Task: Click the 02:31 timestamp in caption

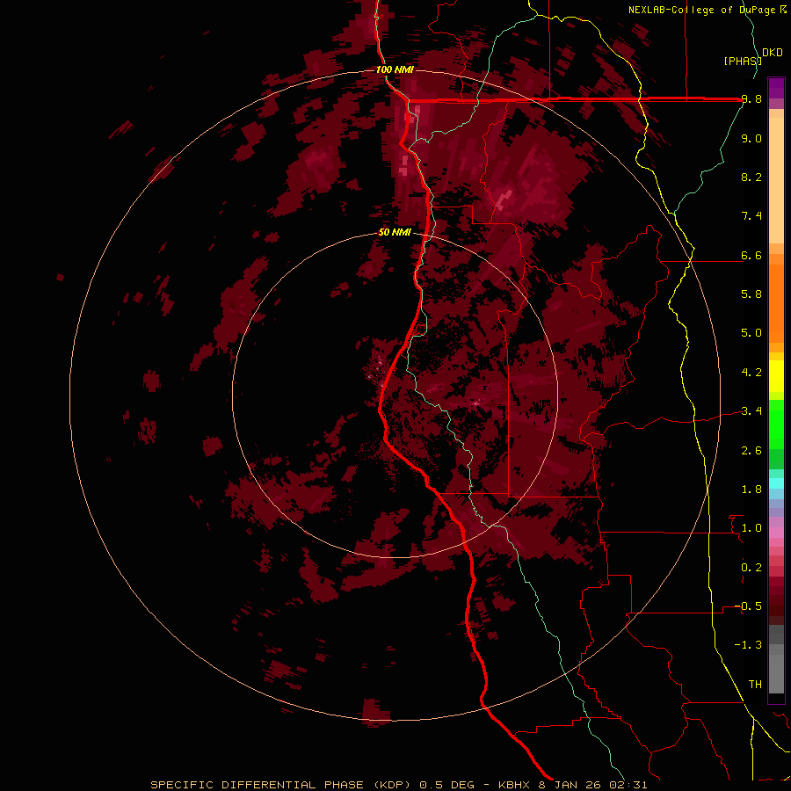Action: (x=627, y=785)
